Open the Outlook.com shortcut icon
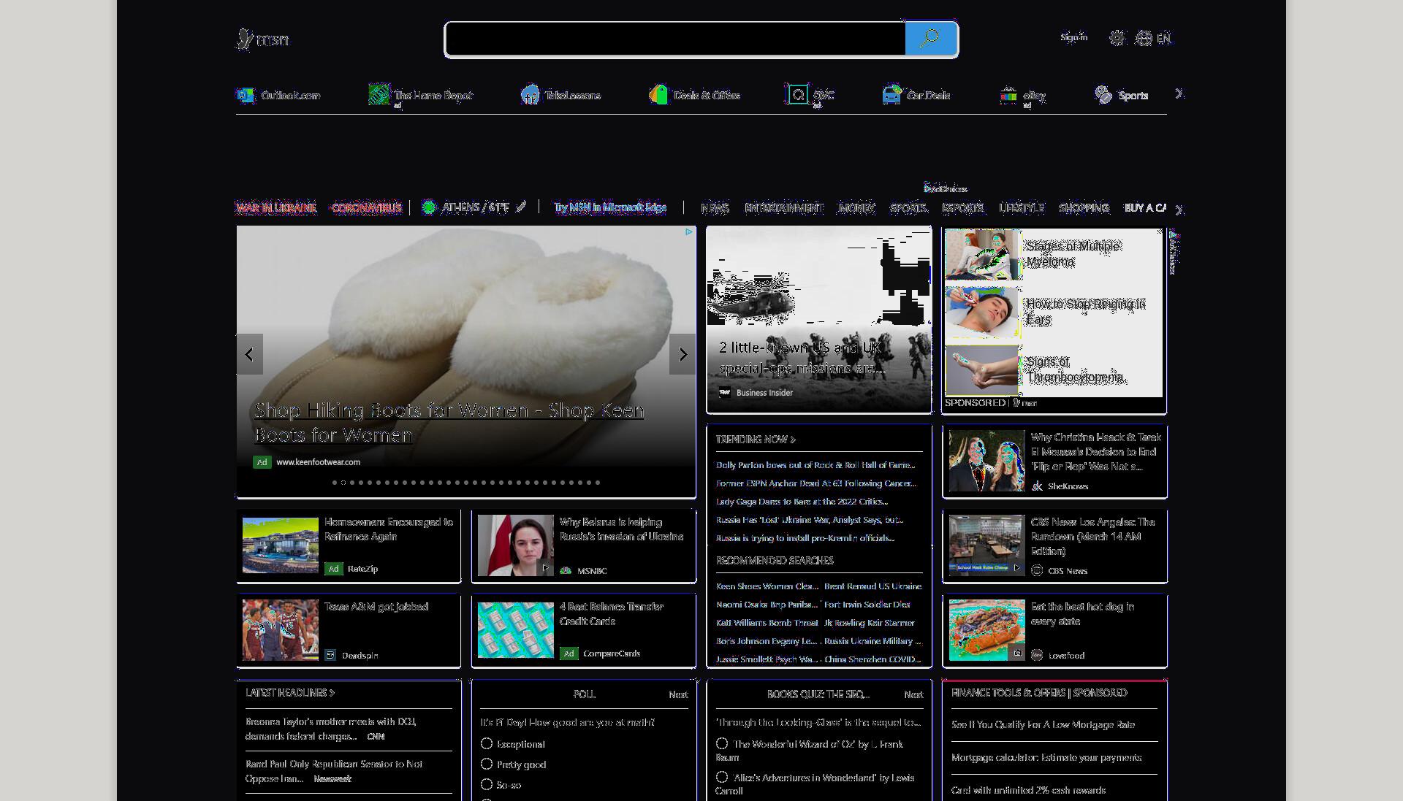Screen dimensions: 1403x801 pyautogui.click(x=246, y=95)
